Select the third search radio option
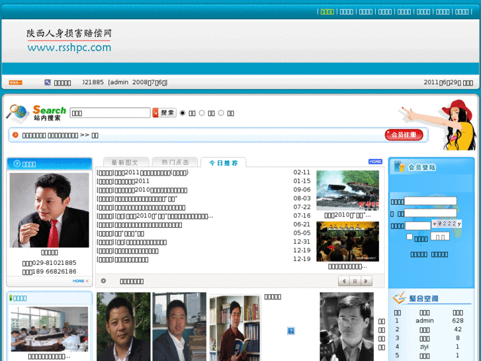 tap(221, 113)
